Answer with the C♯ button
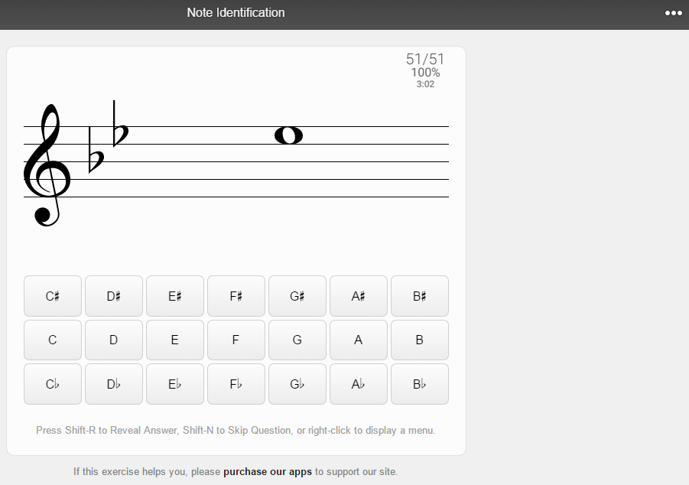This screenshot has height=485, width=689. tap(53, 296)
